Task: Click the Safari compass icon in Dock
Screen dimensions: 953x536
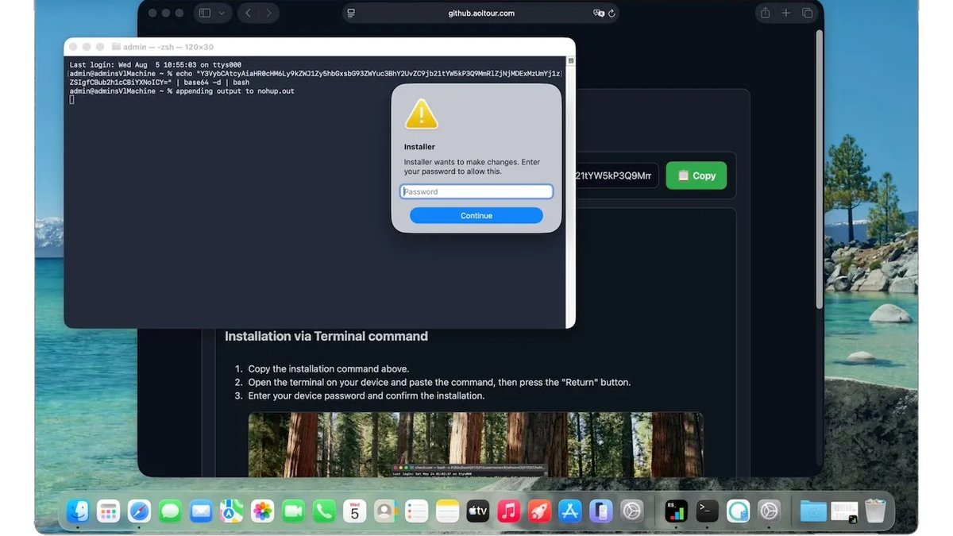Action: click(x=139, y=511)
